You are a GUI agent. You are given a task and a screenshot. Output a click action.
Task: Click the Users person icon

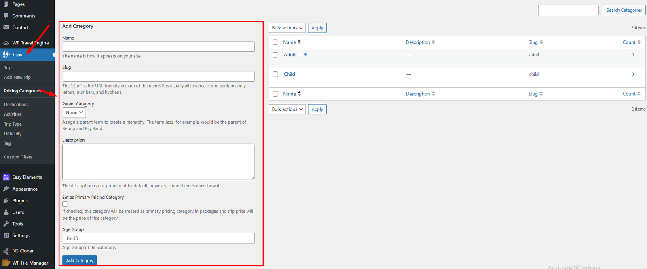tap(6, 212)
